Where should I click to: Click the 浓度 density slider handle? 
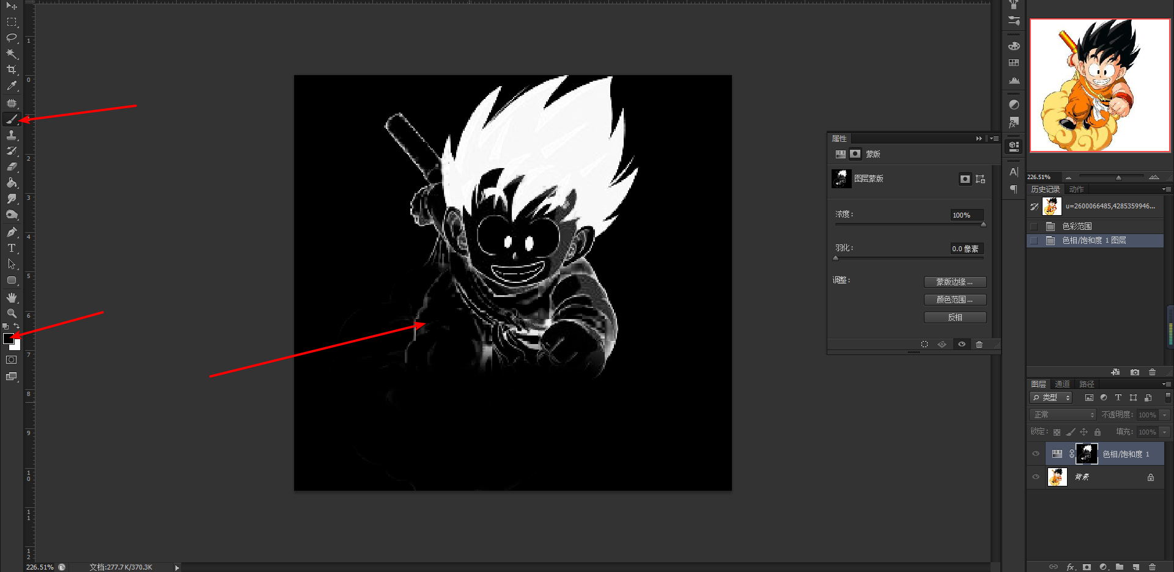[x=983, y=225]
